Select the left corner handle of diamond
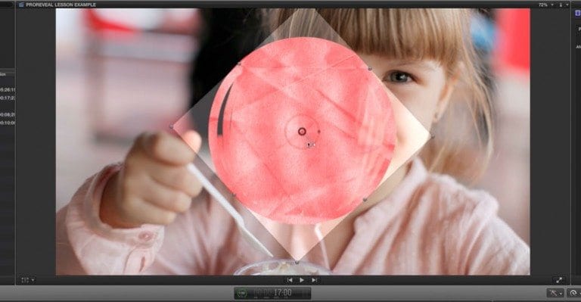Image resolution: width=581 pixels, height=302 pixels. coord(172,127)
